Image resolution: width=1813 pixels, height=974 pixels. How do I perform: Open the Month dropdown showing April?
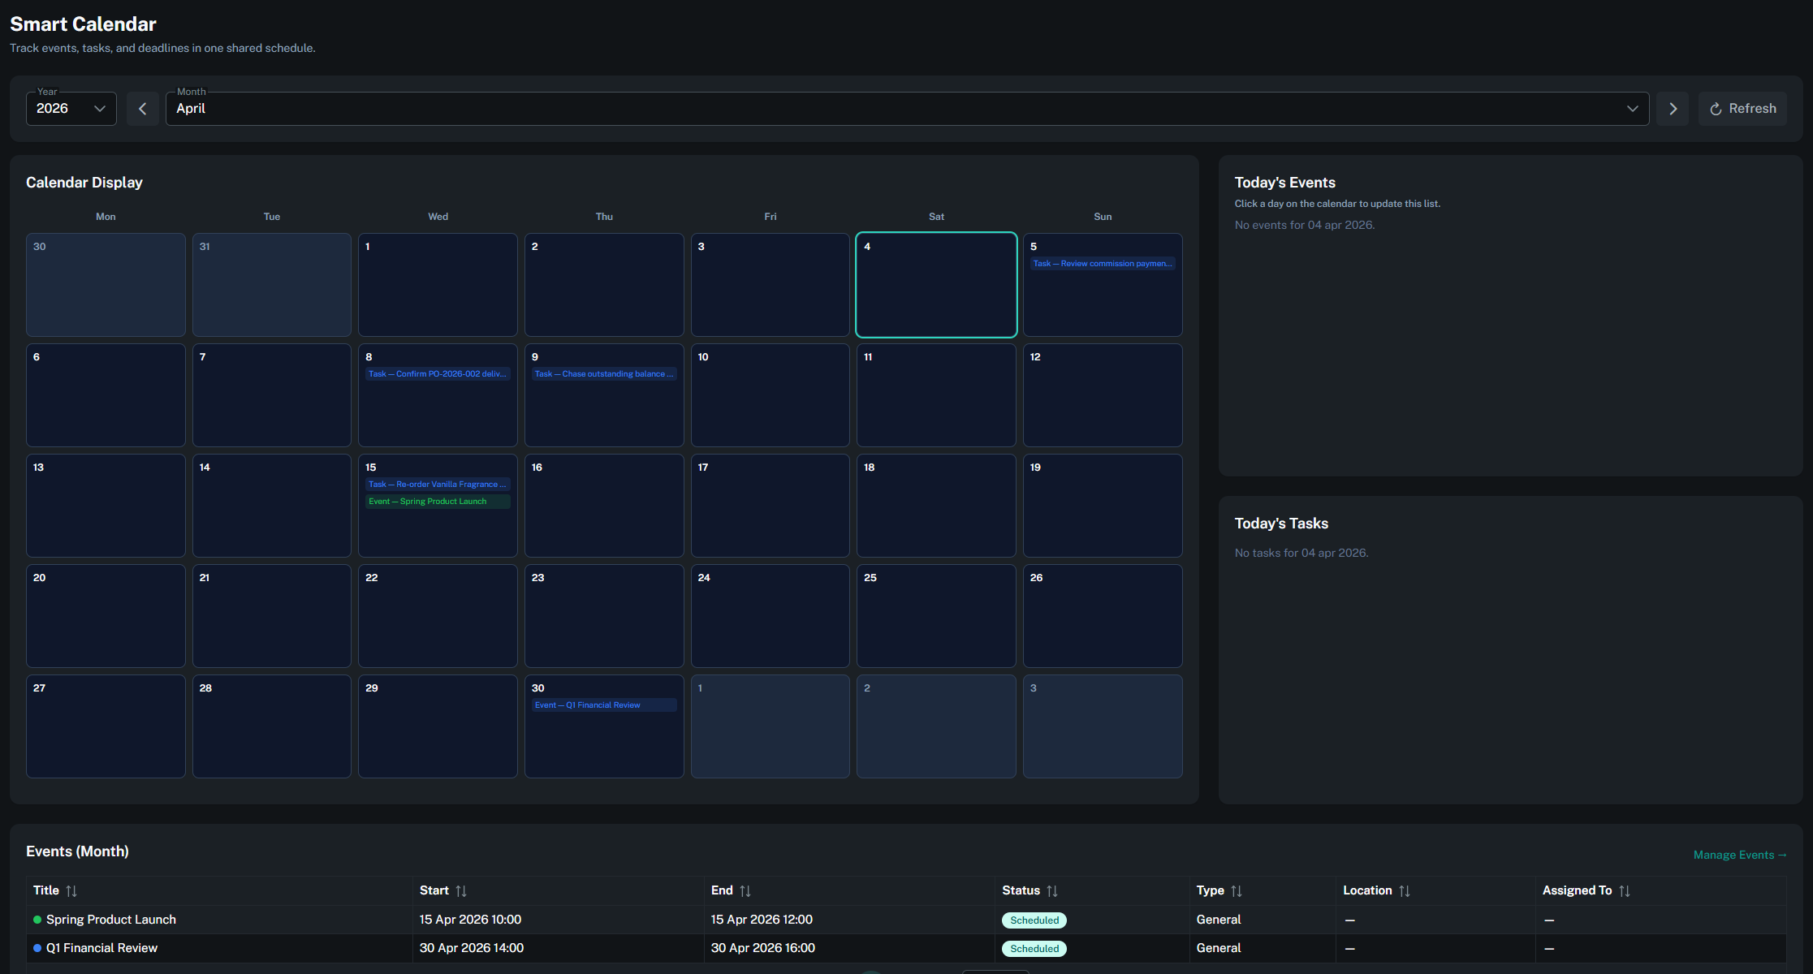[x=907, y=109]
